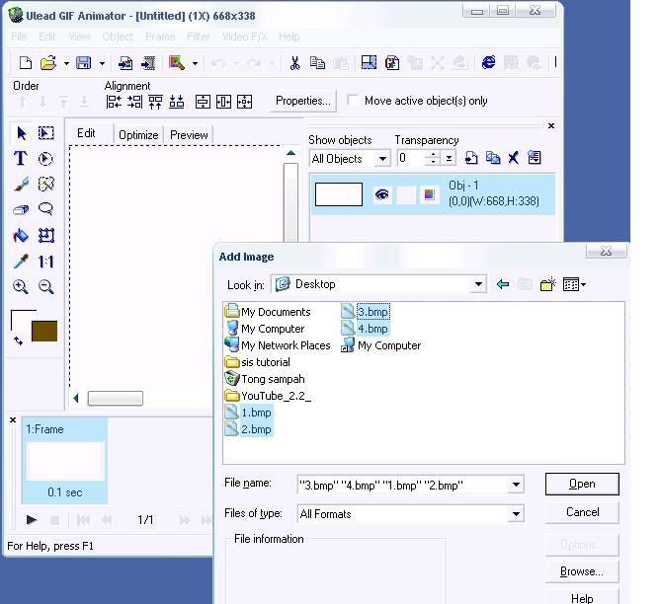The image size is (660, 604).
Task: Click the 1:Frame thumbnail
Action: pos(65,460)
